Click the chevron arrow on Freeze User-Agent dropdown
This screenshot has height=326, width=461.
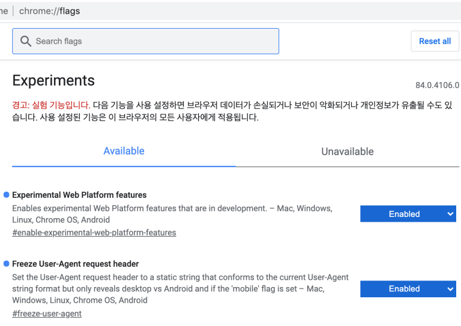click(450, 289)
